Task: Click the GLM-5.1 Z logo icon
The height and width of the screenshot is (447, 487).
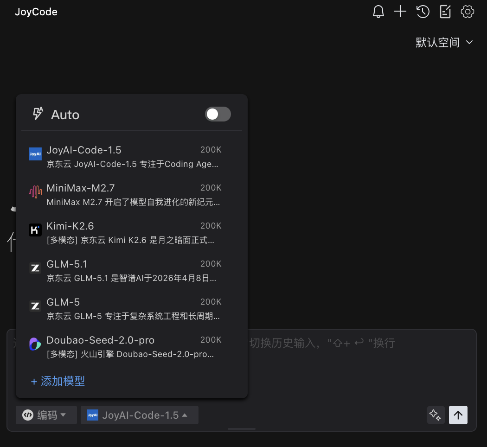Action: 35,268
